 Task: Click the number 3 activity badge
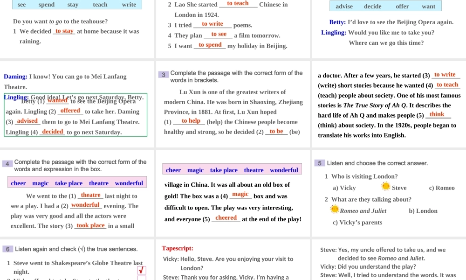[164, 75]
